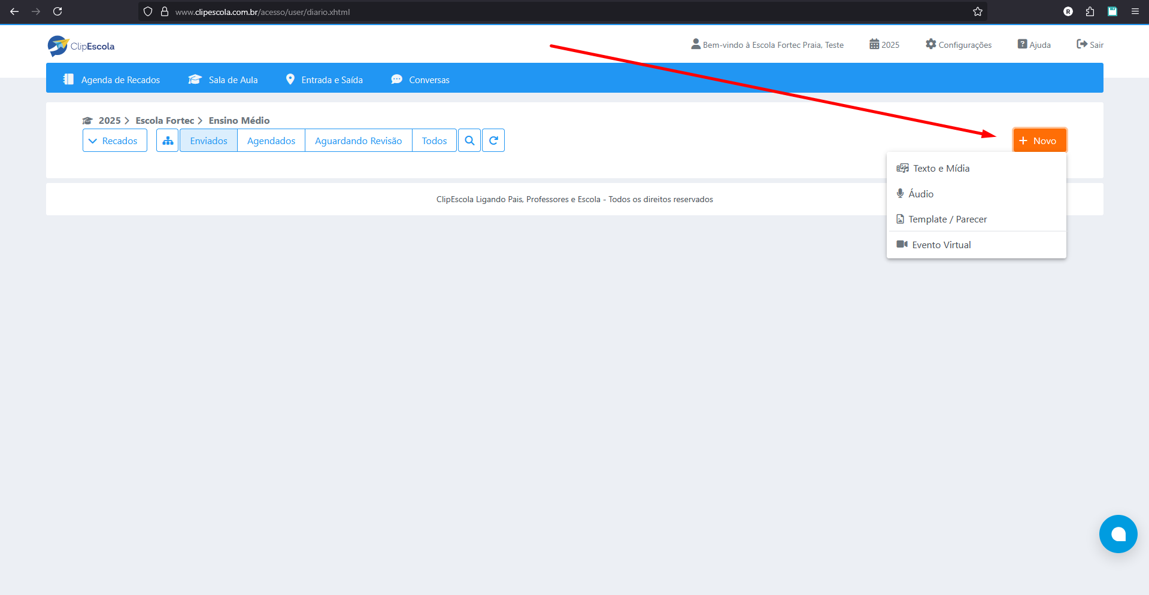
Task: Choose Evento Virtual menu entry
Action: pos(941,245)
